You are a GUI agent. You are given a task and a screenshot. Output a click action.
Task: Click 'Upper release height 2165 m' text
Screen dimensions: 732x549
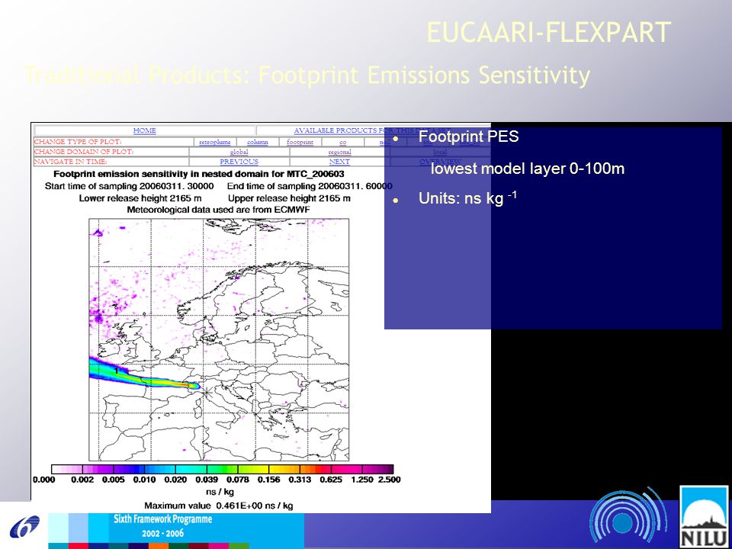pos(289,198)
